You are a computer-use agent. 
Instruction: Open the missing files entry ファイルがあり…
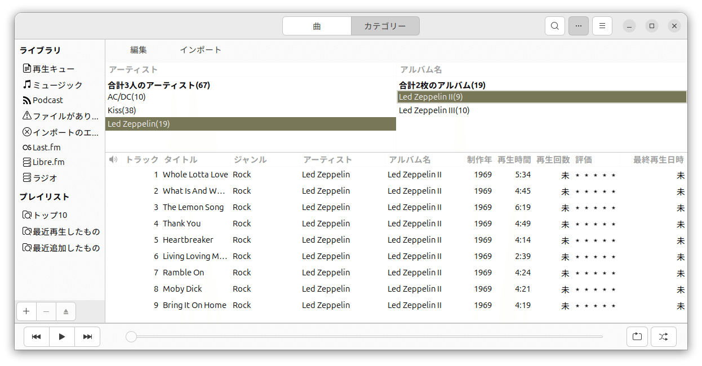60,116
